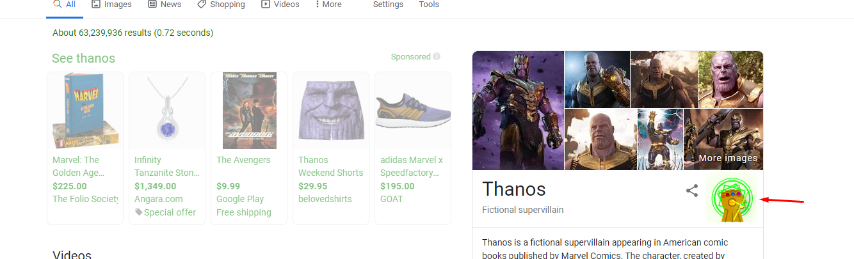Open the Marvel Golden Age book listing

pos(85,148)
